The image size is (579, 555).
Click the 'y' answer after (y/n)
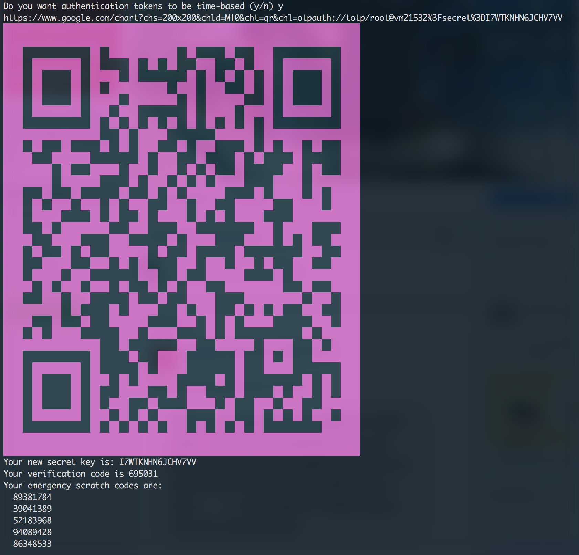(281, 6)
